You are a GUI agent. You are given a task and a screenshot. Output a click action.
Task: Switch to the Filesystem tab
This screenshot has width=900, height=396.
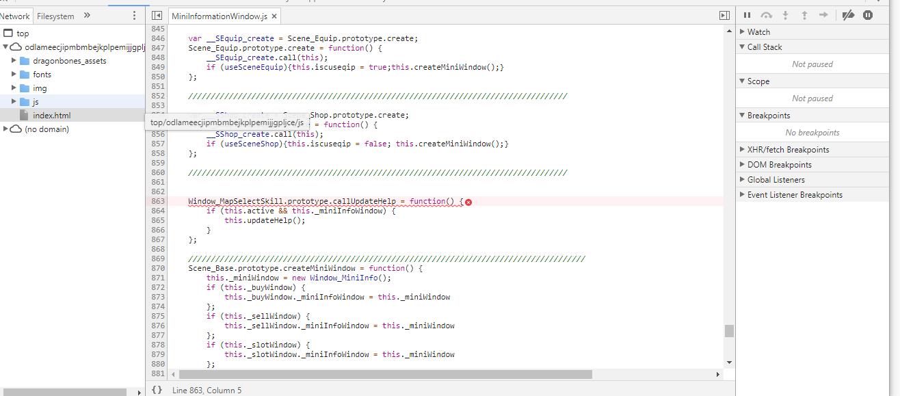click(55, 16)
